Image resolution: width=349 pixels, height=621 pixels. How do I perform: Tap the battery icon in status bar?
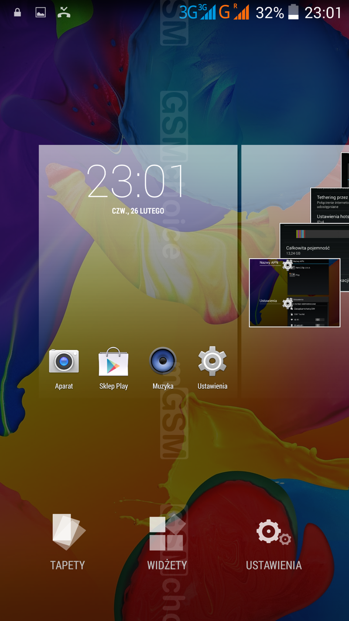point(294,12)
